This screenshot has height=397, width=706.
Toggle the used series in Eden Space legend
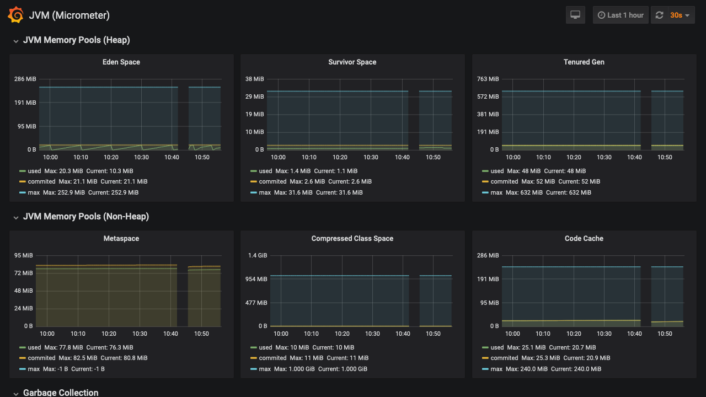(34, 171)
